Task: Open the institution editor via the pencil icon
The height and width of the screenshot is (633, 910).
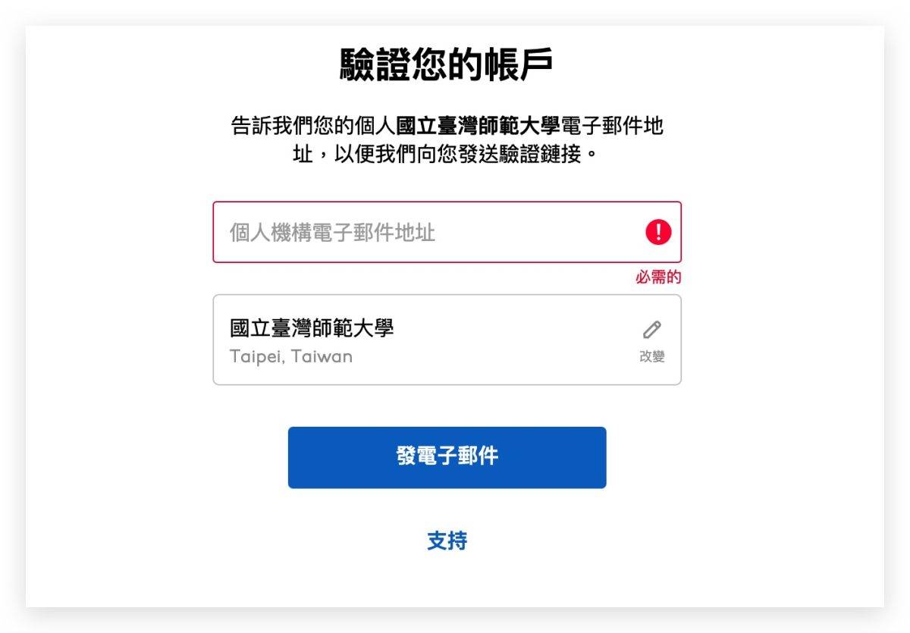Action: (651, 330)
